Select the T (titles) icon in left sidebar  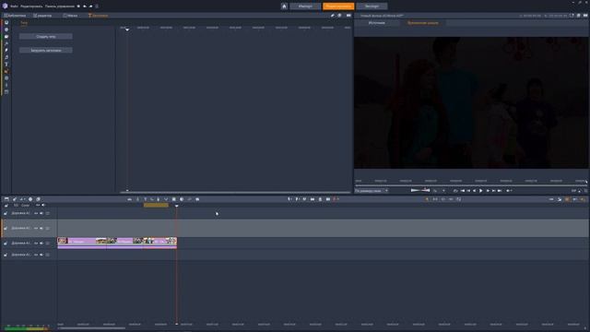[6, 65]
